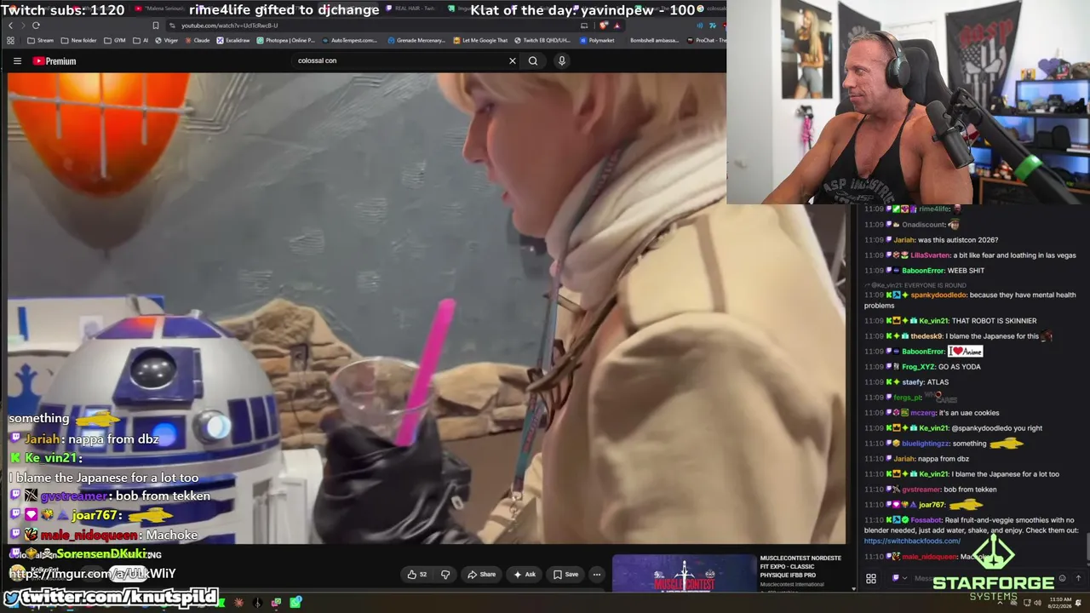Dislike the video with thumbs down
The image size is (1090, 613).
tap(445, 575)
